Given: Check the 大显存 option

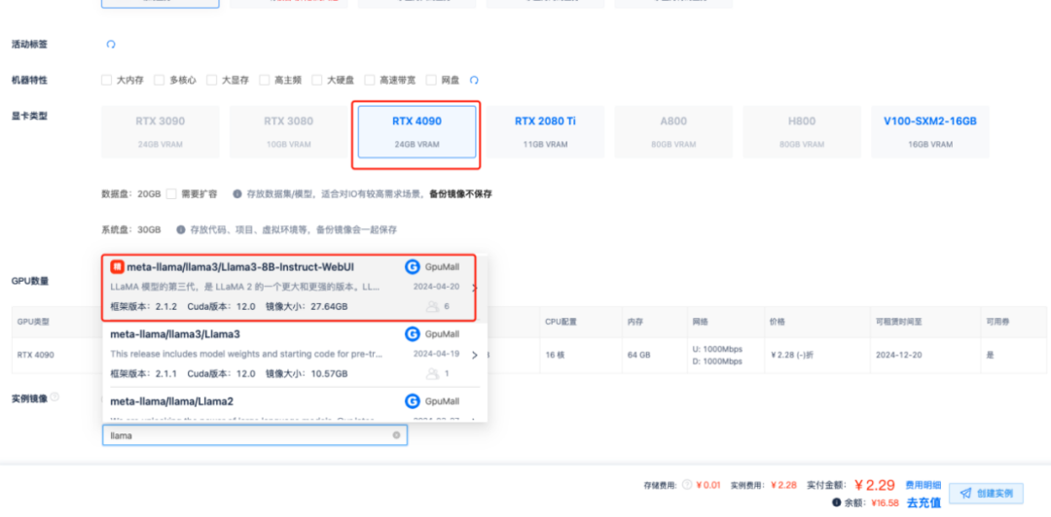Looking at the screenshot, I should click(x=211, y=80).
